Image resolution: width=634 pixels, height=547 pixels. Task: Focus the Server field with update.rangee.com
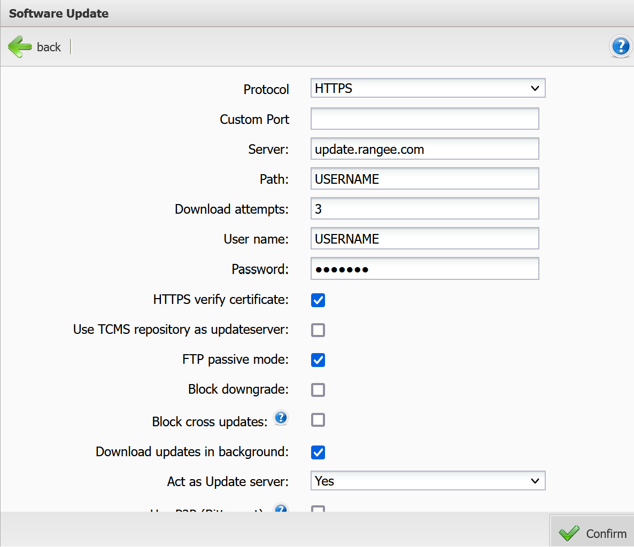click(424, 149)
